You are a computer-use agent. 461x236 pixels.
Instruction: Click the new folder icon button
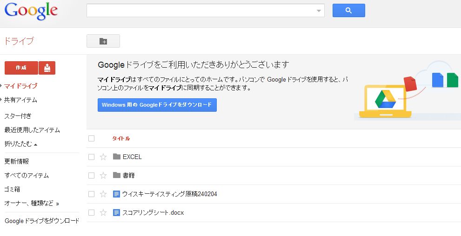pyautogui.click(x=103, y=41)
